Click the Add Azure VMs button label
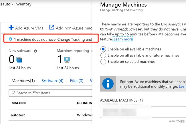Screen dimensions: 186x124 29,28
